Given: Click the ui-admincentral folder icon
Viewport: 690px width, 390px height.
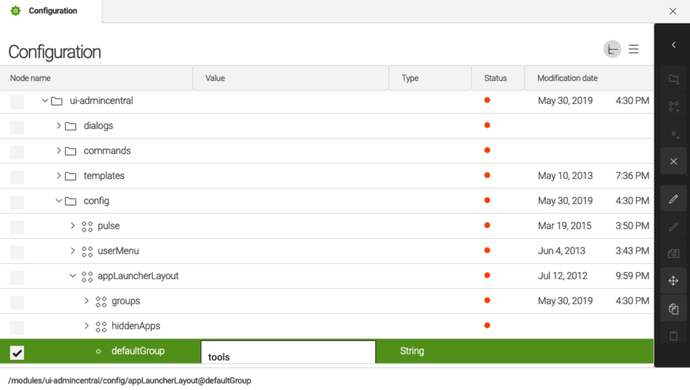Looking at the screenshot, I should click(x=57, y=101).
